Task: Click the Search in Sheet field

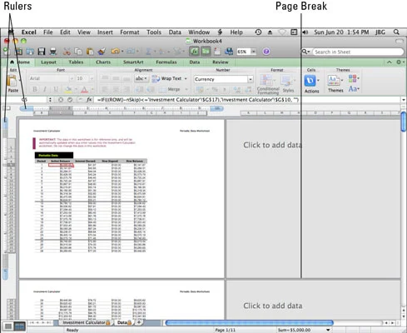Action: pos(357,52)
